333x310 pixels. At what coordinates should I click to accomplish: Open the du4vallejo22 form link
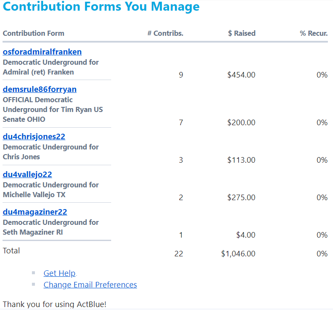click(x=27, y=175)
